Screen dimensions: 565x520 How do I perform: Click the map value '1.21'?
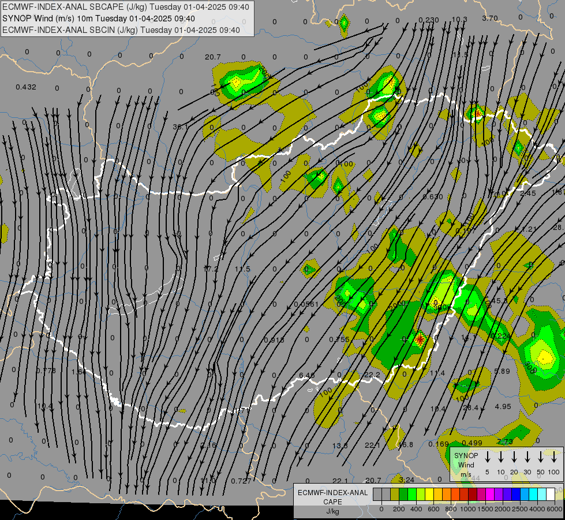click(x=529, y=229)
